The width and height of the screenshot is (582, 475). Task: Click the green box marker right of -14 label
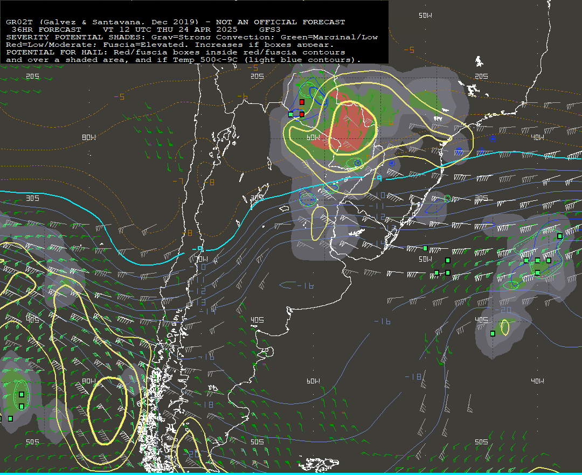coord(425,248)
